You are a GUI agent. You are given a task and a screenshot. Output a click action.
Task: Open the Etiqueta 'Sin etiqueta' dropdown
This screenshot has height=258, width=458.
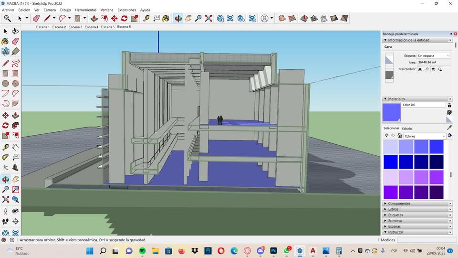433,56
